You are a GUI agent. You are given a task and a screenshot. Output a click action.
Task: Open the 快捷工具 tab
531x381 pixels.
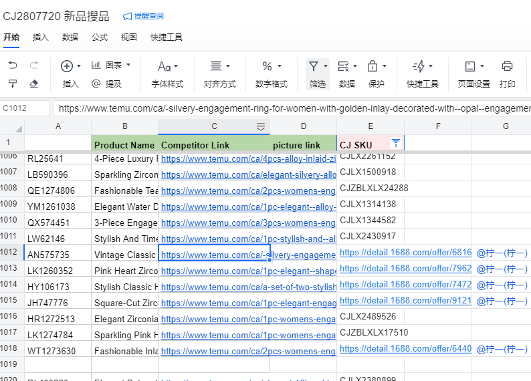(167, 37)
